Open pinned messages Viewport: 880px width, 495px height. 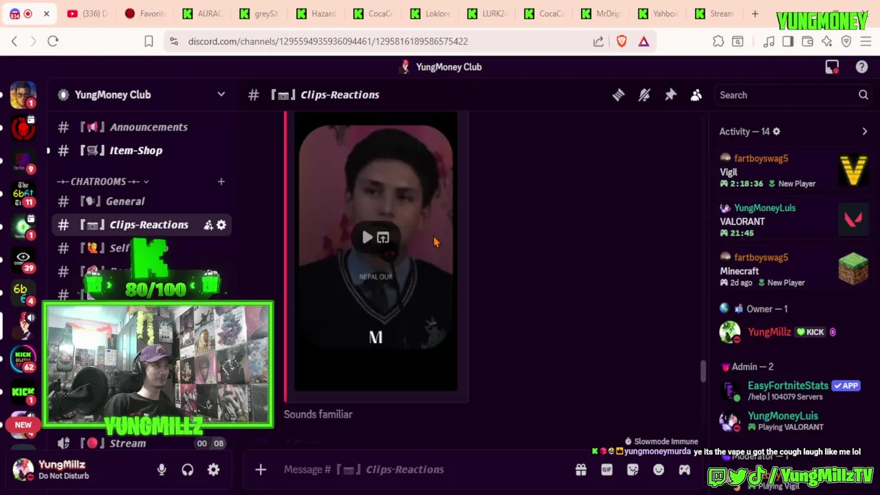point(670,95)
